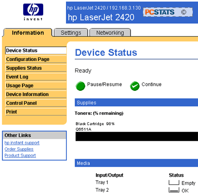Image resolution: width=198 pixels, height=196 pixels.
Task: Click the green Pause/Resume button icon
Action: click(x=81, y=86)
